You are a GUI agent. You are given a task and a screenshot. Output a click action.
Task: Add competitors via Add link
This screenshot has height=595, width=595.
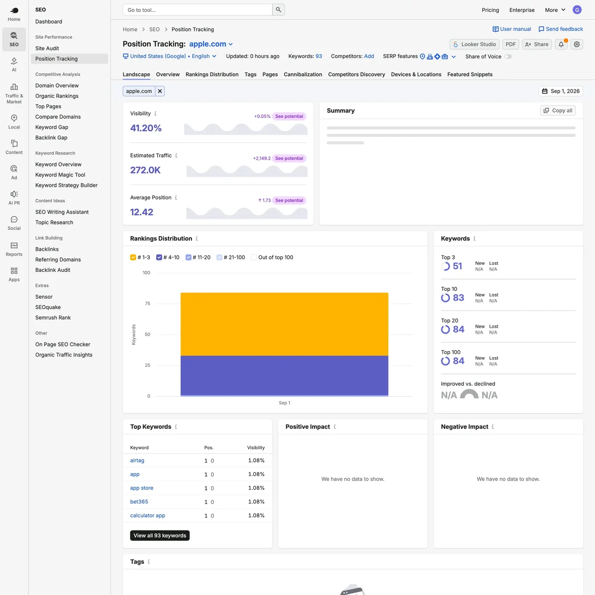(x=369, y=57)
